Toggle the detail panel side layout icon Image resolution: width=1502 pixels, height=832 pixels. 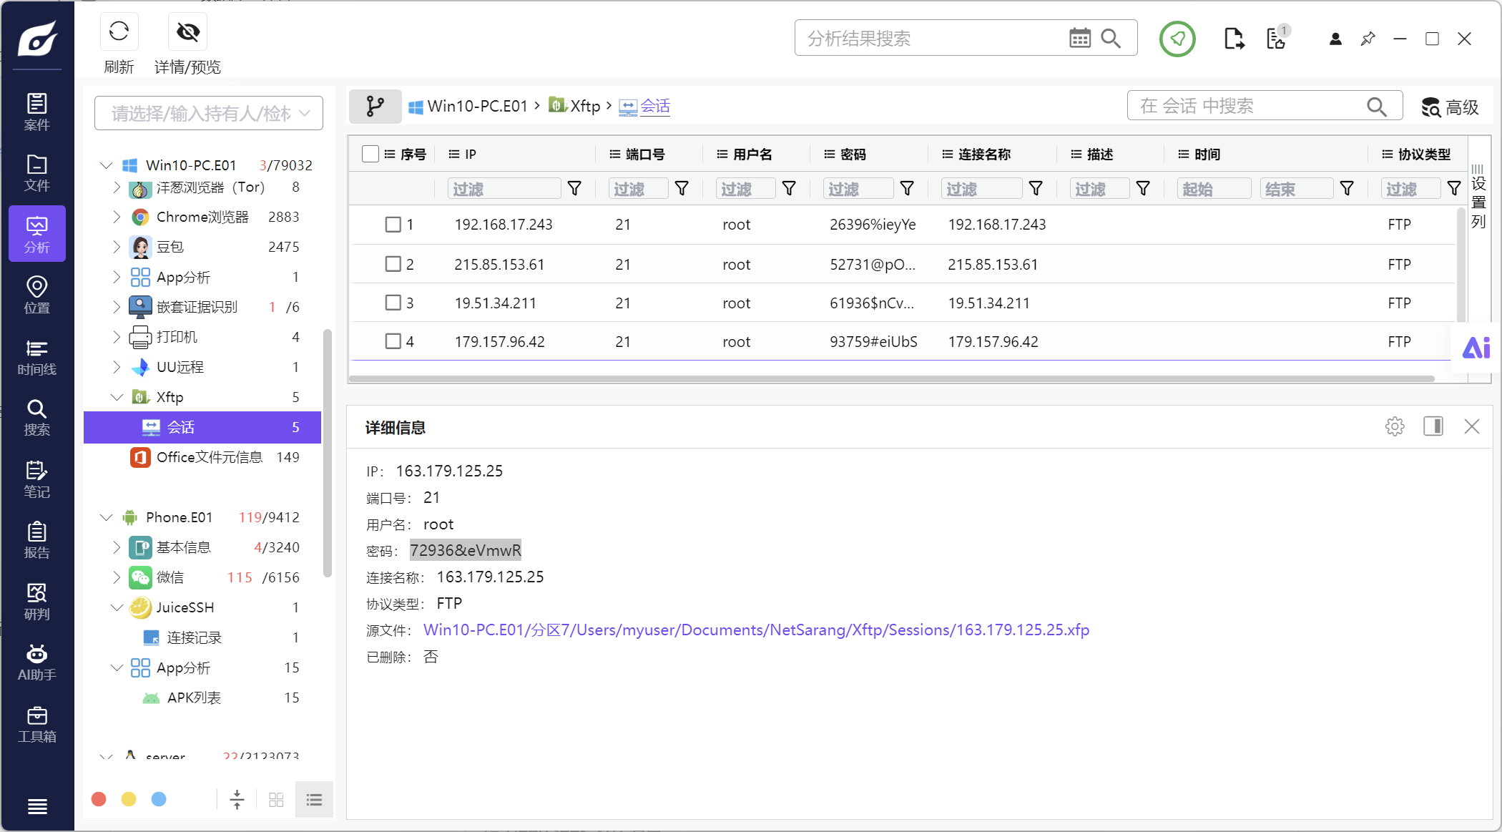tap(1433, 426)
